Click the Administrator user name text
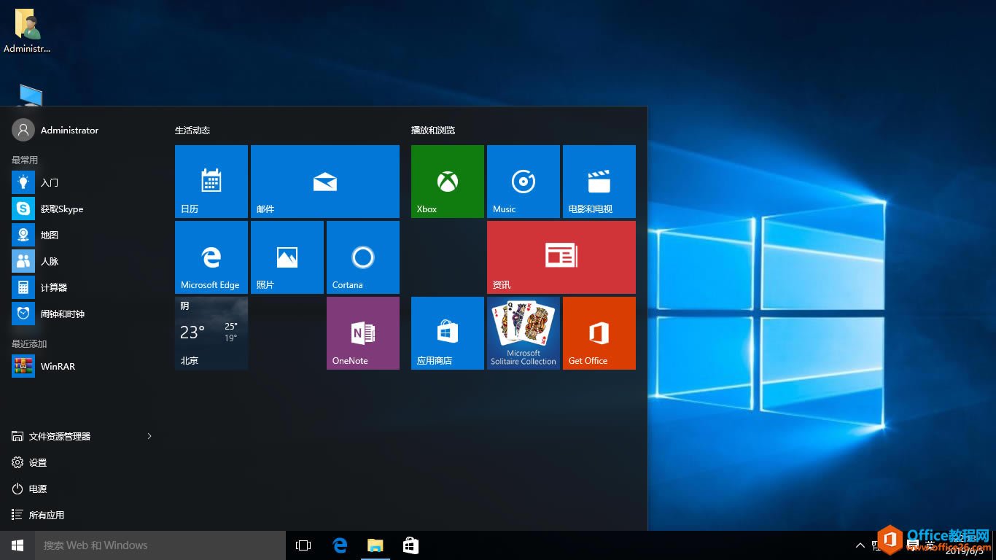996x560 pixels. coord(69,130)
